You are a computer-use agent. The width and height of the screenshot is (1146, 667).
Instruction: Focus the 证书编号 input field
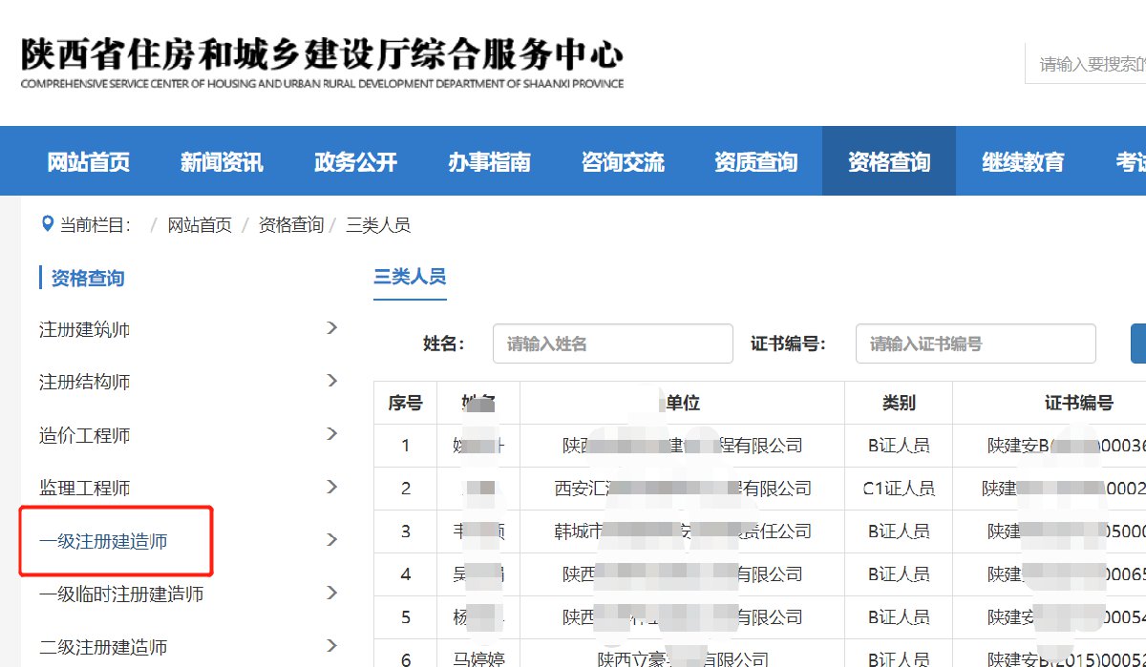click(974, 344)
